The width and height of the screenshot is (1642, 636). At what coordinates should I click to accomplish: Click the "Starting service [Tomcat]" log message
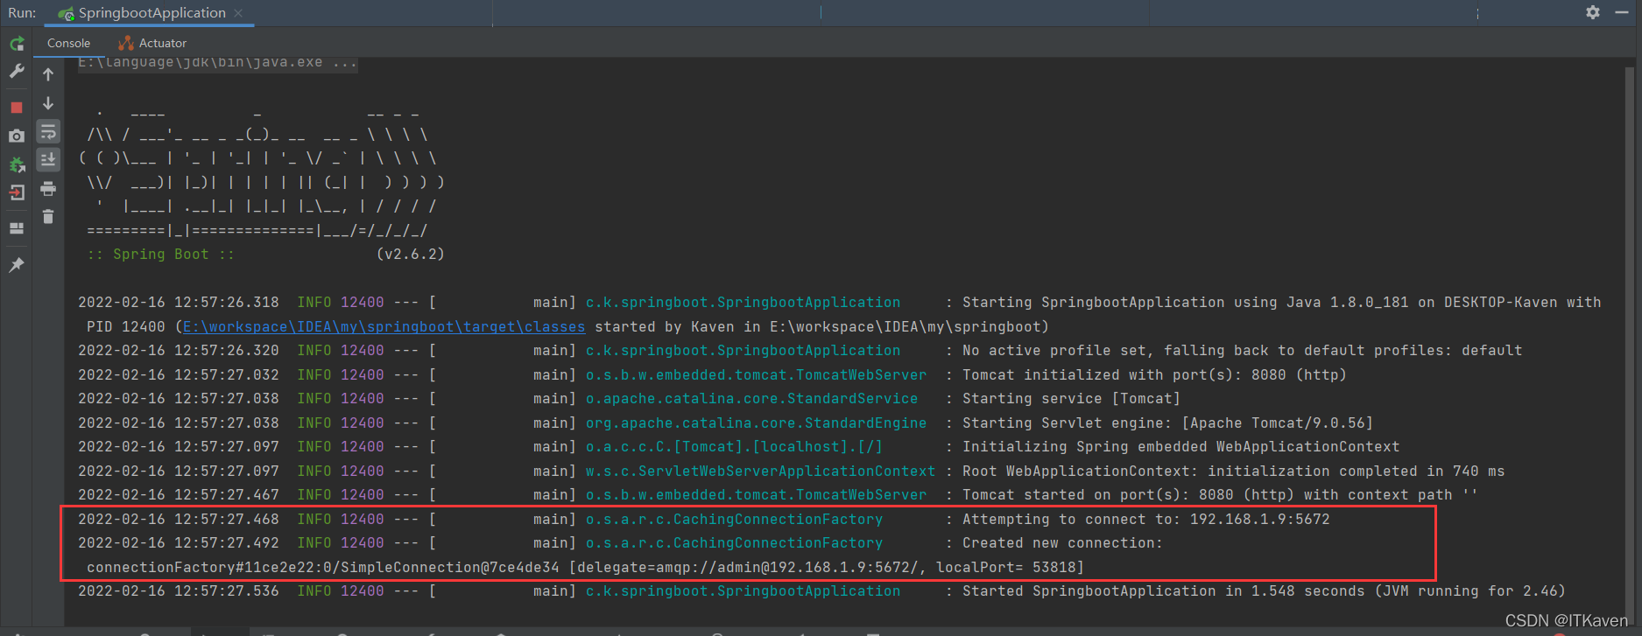pyautogui.click(x=1071, y=399)
